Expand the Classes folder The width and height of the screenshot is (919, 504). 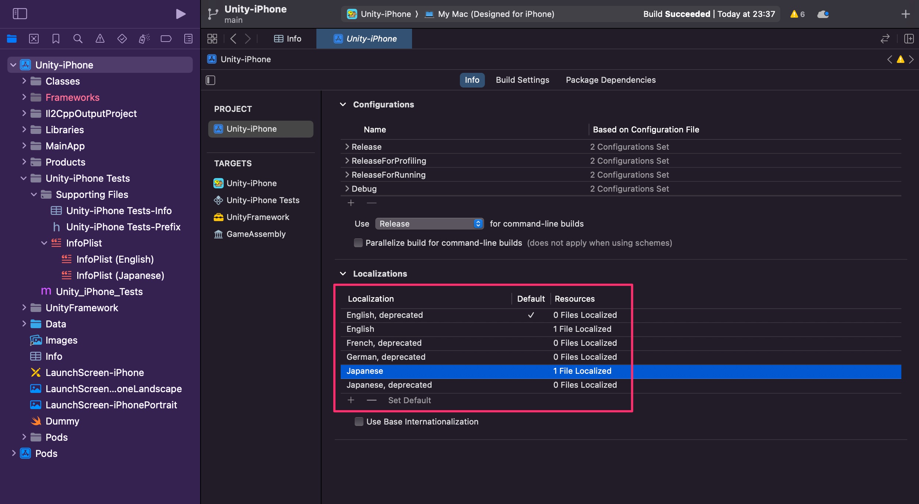24,81
